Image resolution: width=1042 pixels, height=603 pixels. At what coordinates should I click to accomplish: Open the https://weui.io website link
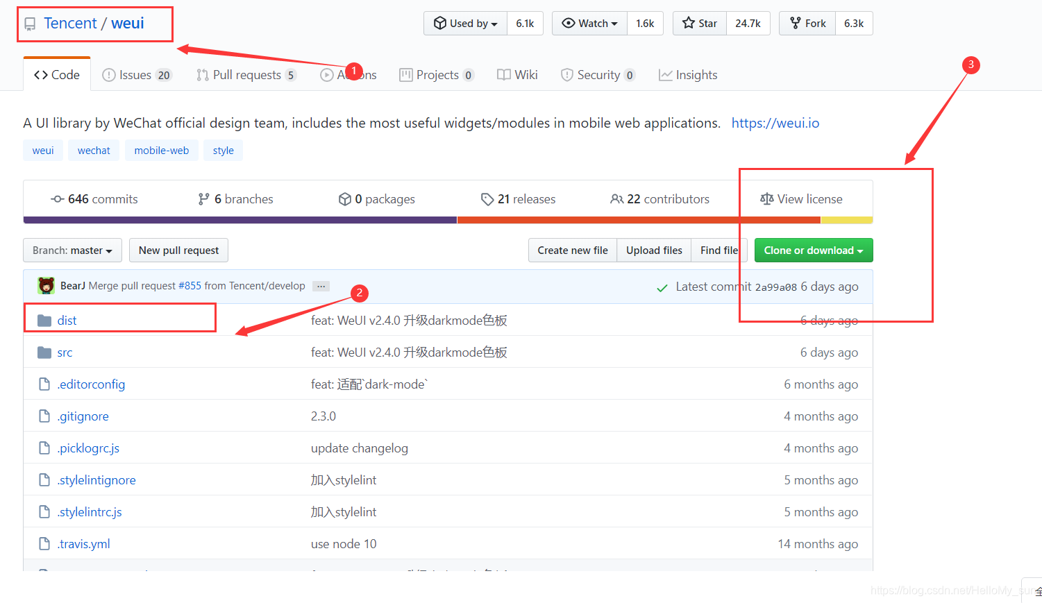(775, 123)
